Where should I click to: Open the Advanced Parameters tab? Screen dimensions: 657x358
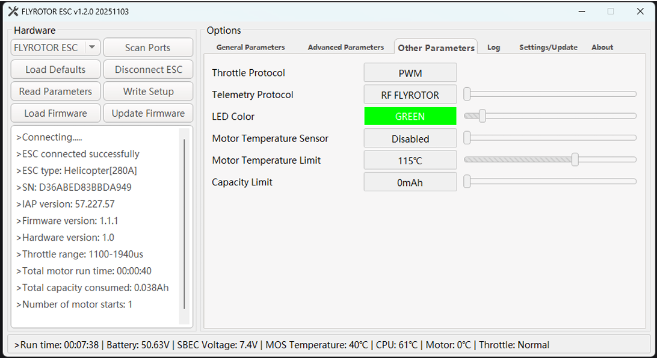[345, 48]
